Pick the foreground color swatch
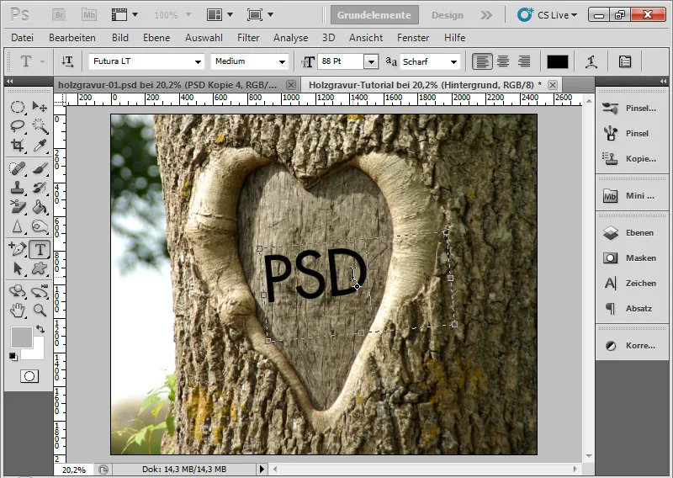Image resolution: width=673 pixels, height=478 pixels. tap(22, 337)
